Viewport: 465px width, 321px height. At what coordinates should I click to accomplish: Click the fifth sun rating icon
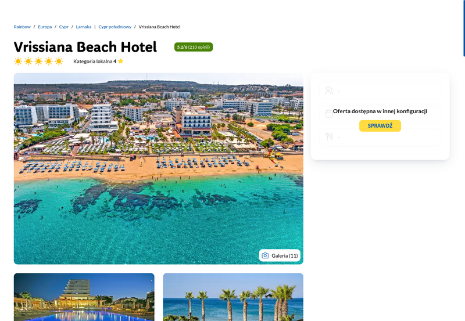point(59,62)
